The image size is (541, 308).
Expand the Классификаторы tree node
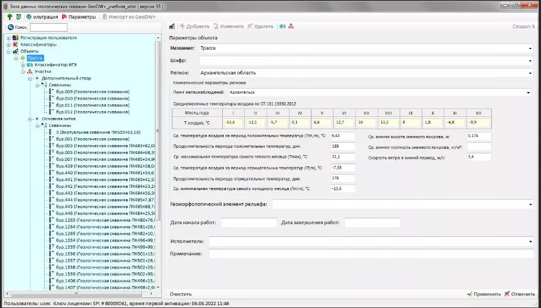(x=8, y=45)
